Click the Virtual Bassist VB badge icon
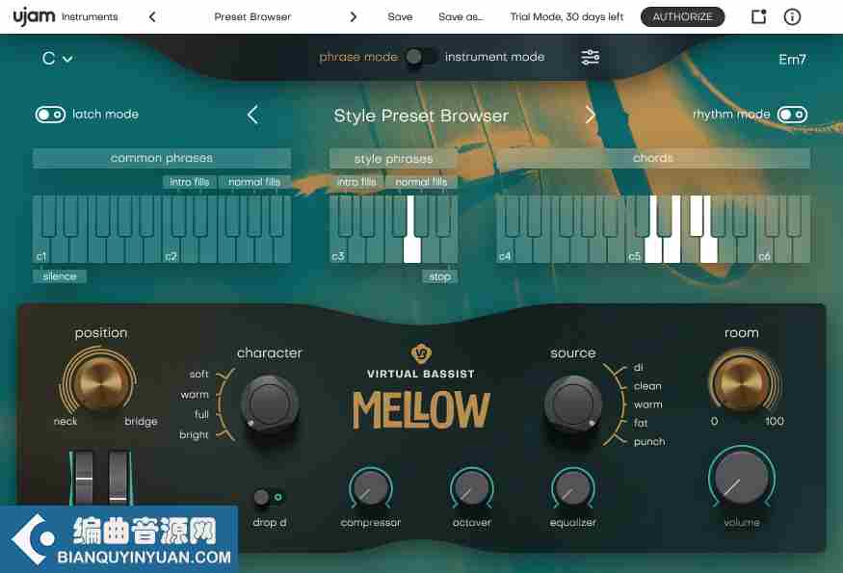This screenshot has height=573, width=843. 421,353
